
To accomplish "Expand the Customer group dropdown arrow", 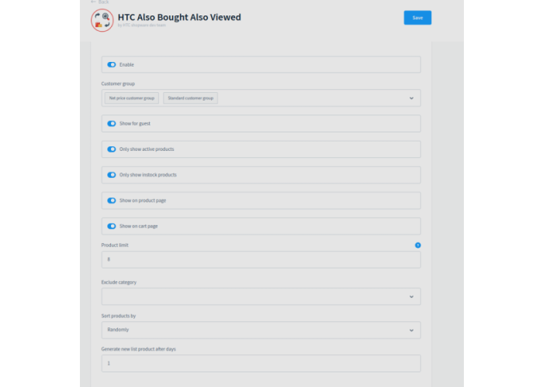I will [x=411, y=98].
